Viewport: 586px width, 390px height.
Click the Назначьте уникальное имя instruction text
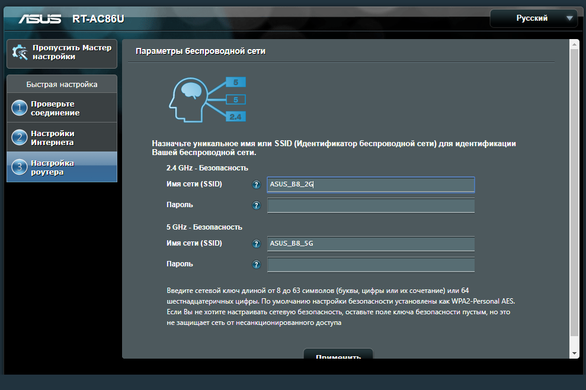(x=334, y=148)
